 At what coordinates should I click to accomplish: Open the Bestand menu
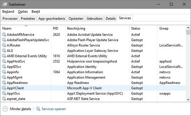8,11
